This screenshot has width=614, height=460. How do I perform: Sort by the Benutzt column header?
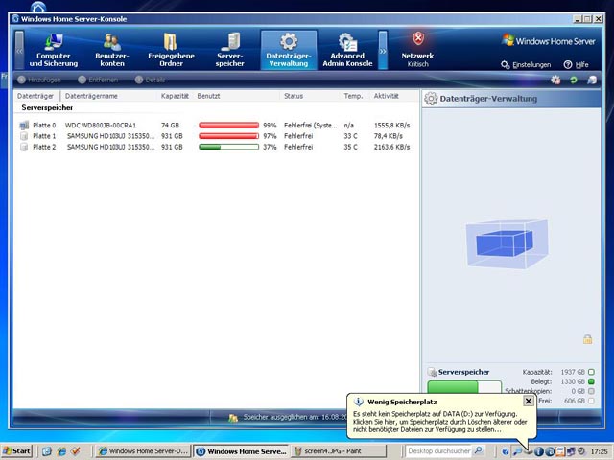tap(237, 96)
